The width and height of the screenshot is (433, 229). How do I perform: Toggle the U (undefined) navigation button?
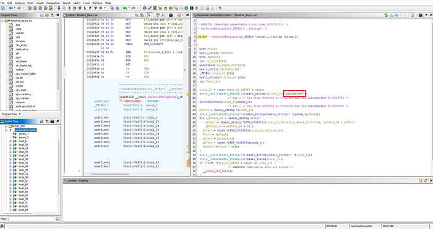(80, 8)
